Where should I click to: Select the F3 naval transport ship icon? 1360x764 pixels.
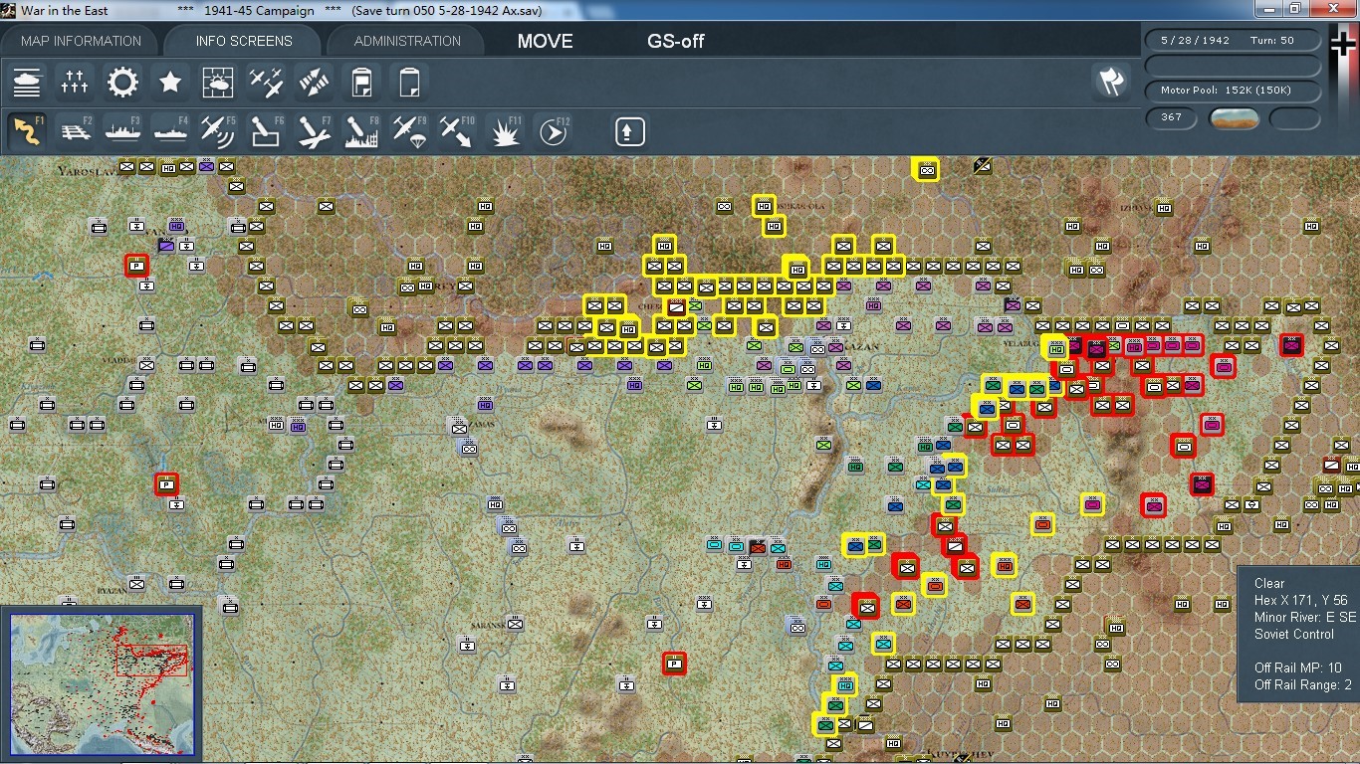pyautogui.click(x=122, y=131)
